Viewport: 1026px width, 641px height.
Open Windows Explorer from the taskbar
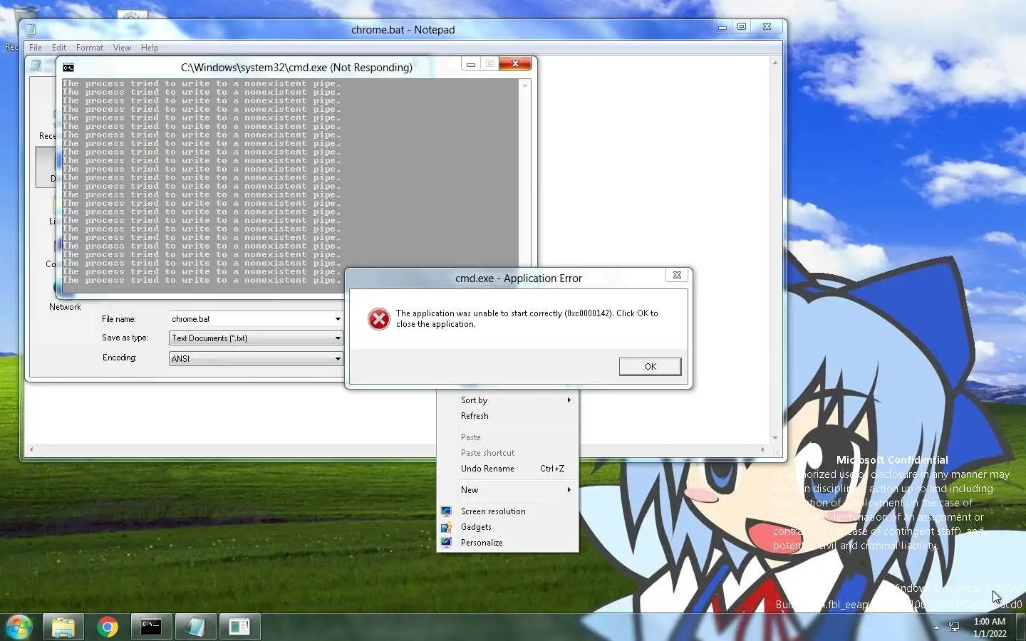tap(63, 627)
